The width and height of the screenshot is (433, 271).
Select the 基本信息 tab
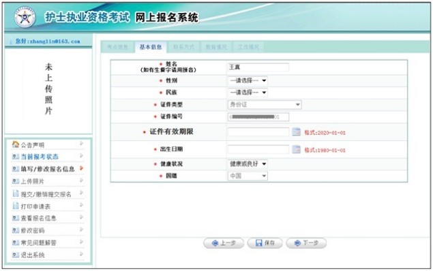click(151, 47)
